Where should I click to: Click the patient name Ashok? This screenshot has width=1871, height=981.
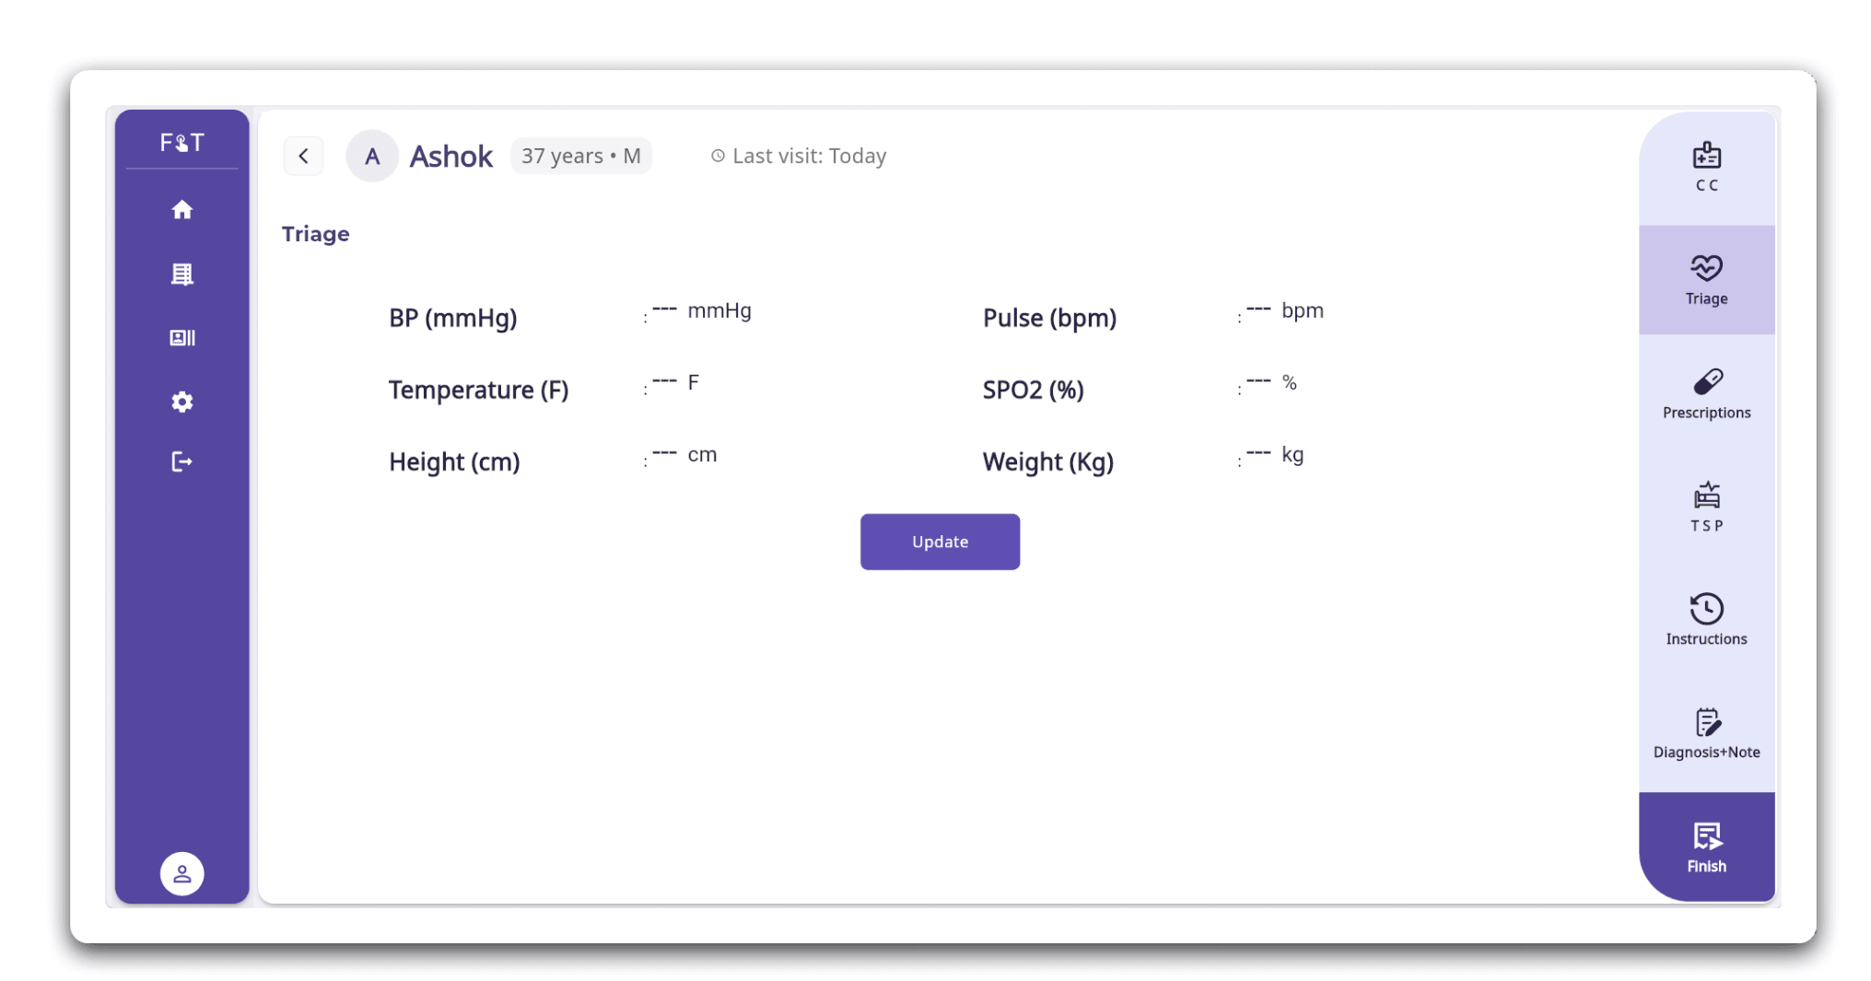coord(450,157)
